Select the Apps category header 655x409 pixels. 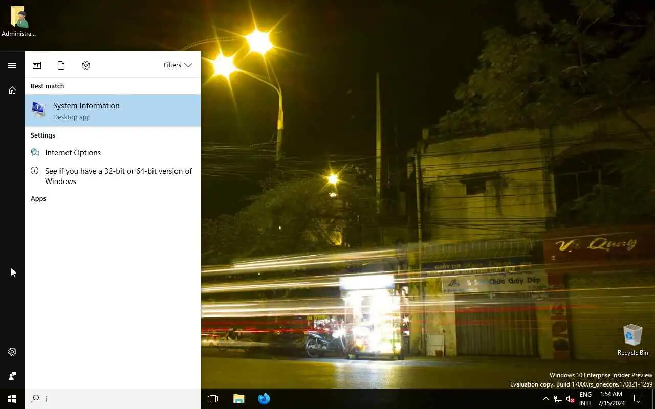click(x=38, y=199)
